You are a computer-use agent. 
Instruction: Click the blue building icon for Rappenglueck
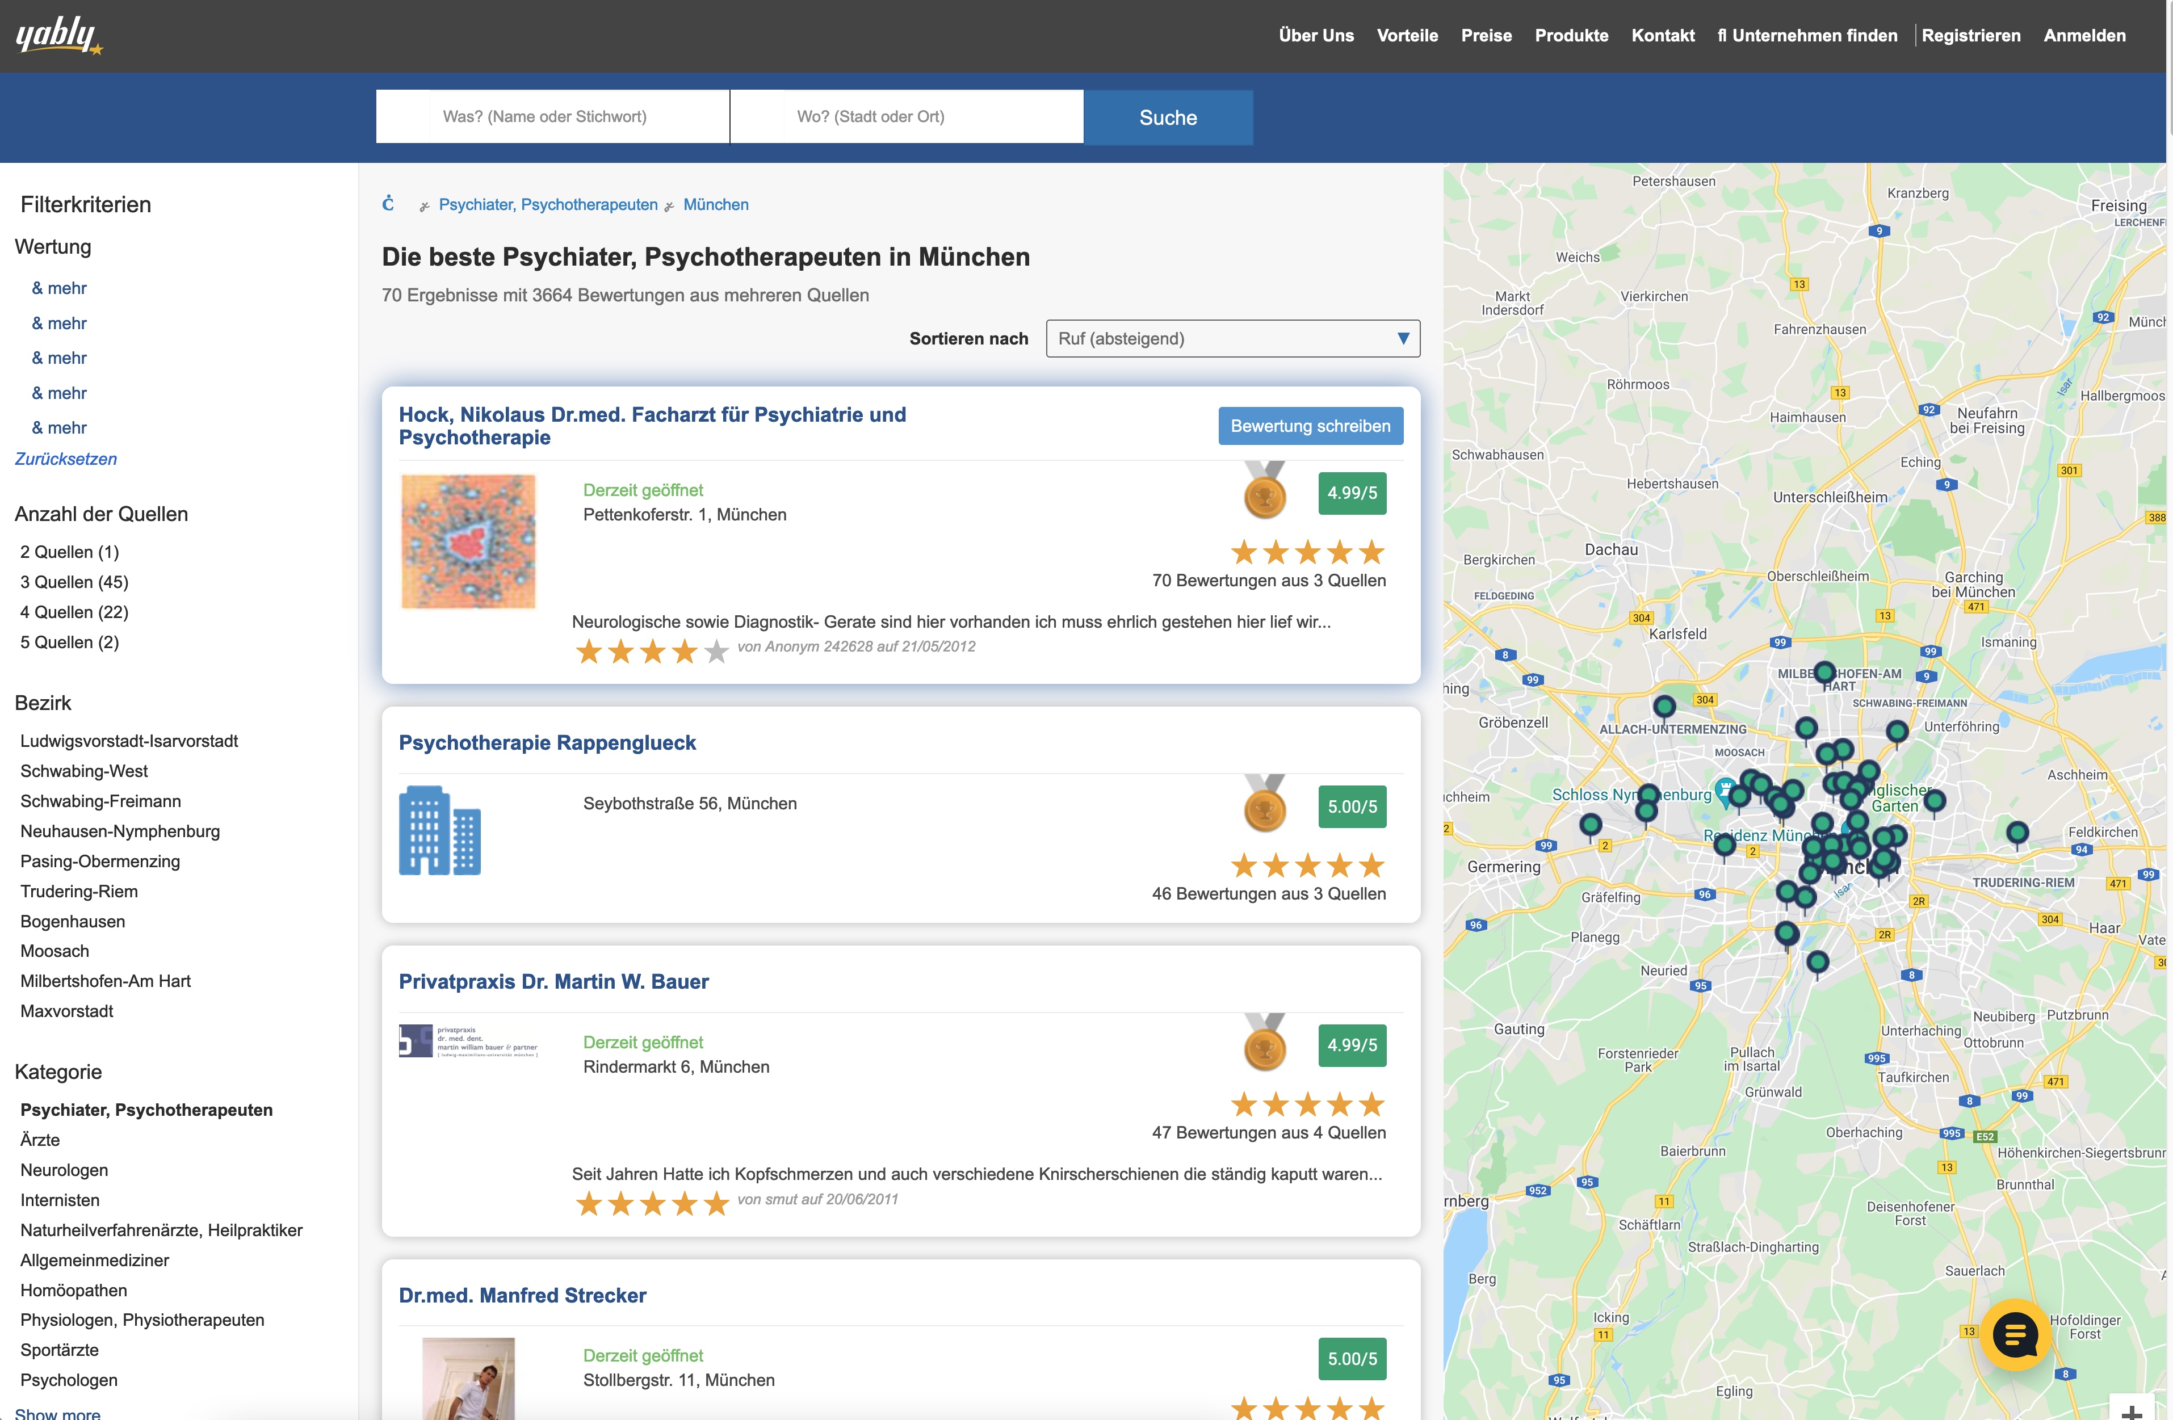pyautogui.click(x=439, y=830)
